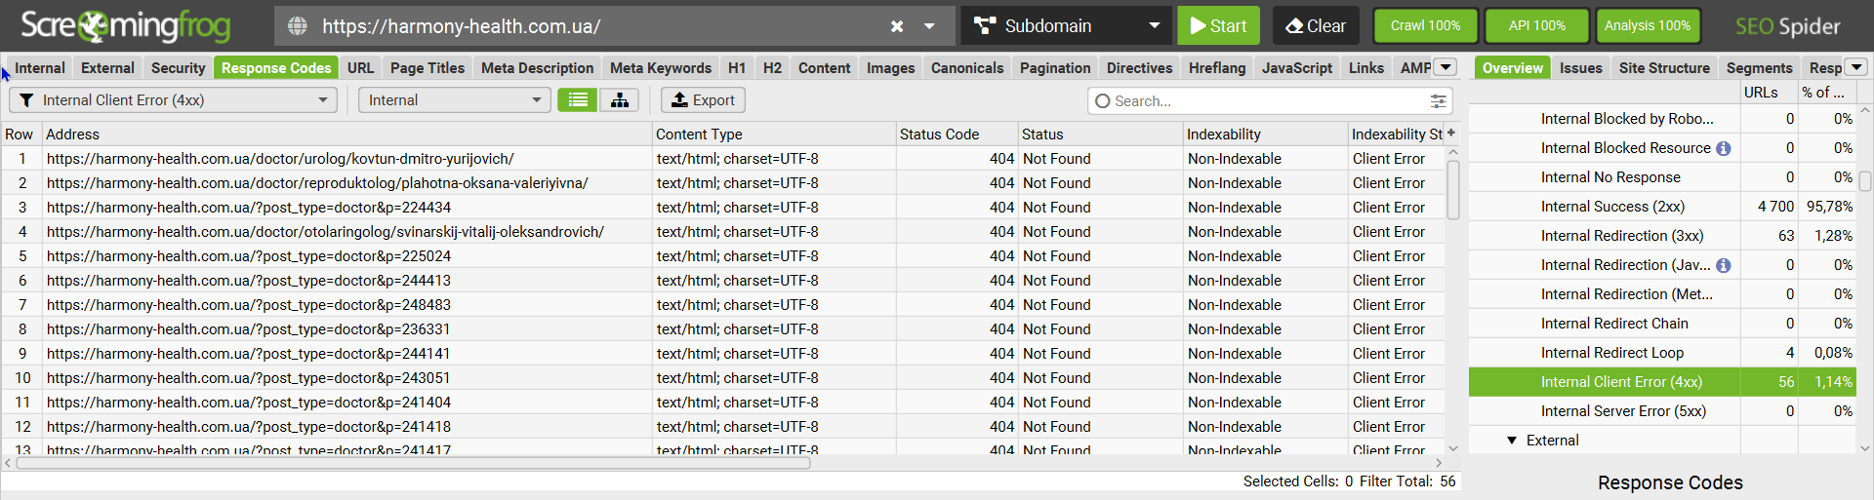Click the plus icon to add columns
The height and width of the screenshot is (500, 1874).
(1451, 133)
